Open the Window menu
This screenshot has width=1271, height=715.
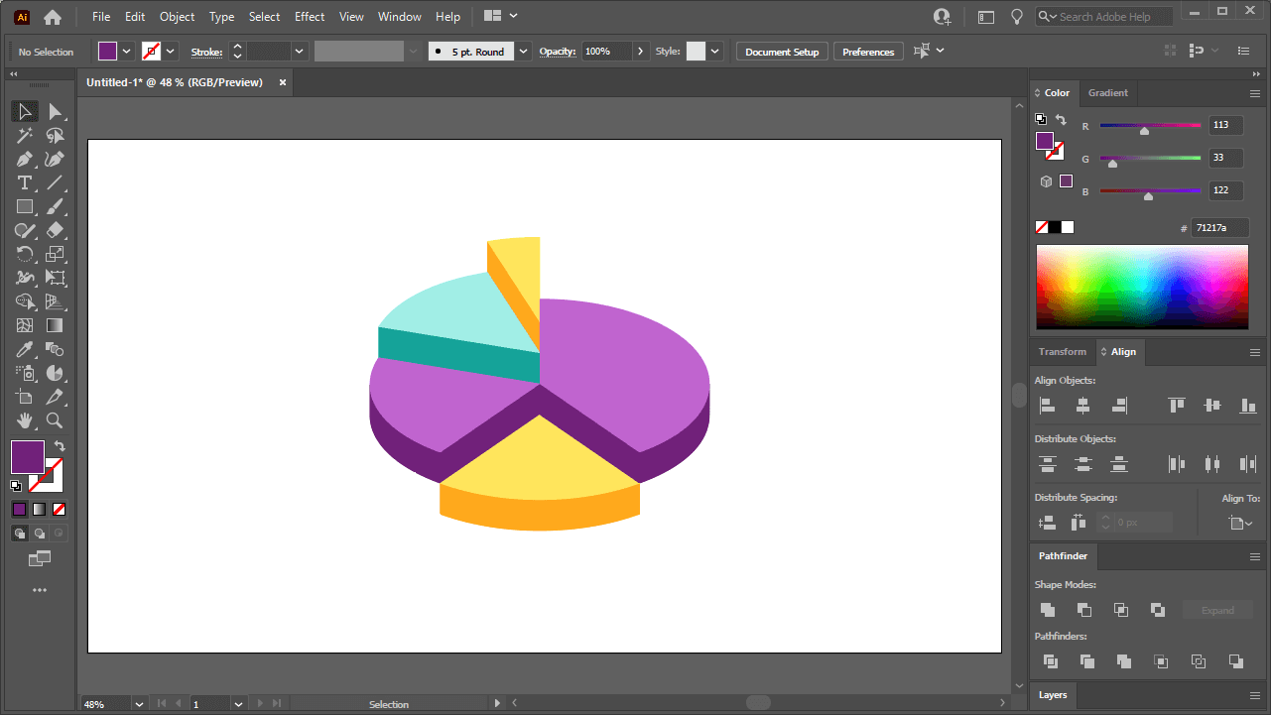[x=400, y=17]
